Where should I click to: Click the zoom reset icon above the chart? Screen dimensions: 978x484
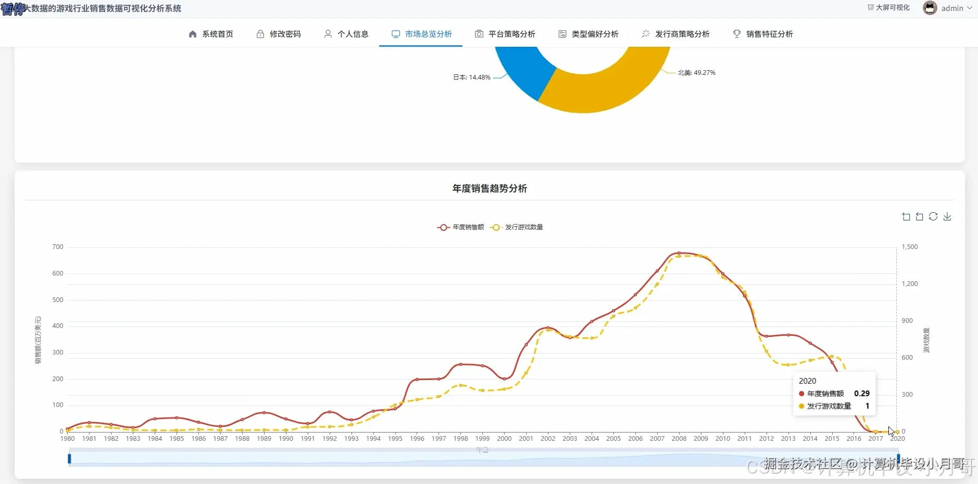(x=920, y=217)
